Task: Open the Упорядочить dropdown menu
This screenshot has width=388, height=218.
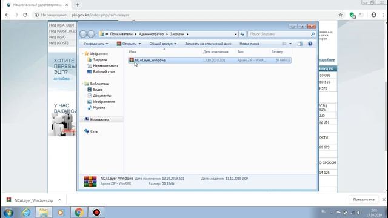Action: [96, 44]
